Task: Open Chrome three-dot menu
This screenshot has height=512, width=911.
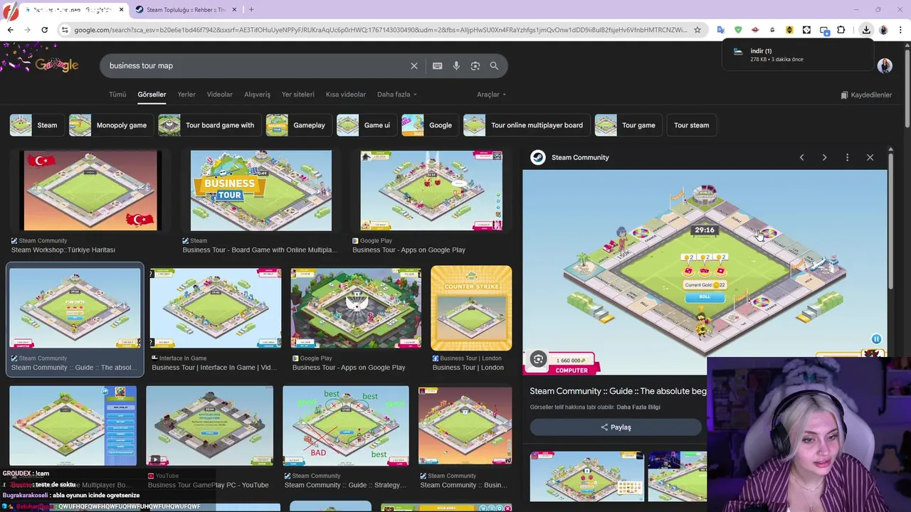Action: (x=901, y=30)
